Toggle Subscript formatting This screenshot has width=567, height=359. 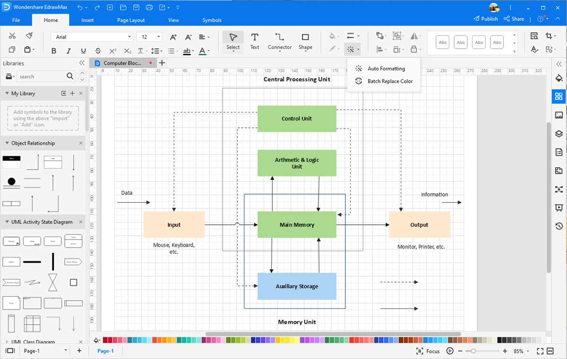coord(128,51)
